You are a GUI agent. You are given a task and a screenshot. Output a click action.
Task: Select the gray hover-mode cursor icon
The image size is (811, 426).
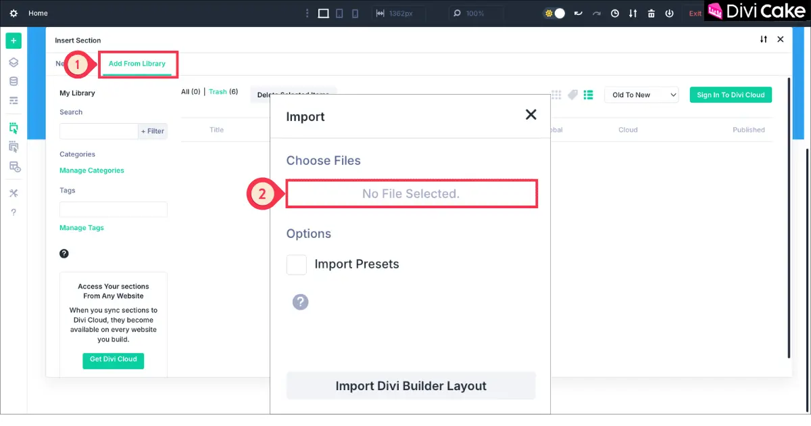[x=14, y=147]
